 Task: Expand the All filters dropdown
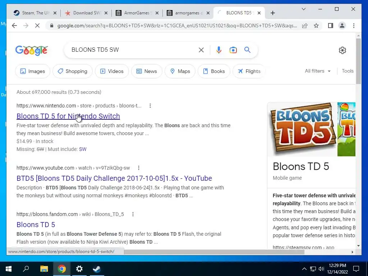(x=318, y=71)
